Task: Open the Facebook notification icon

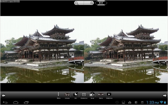Action: coord(136,102)
